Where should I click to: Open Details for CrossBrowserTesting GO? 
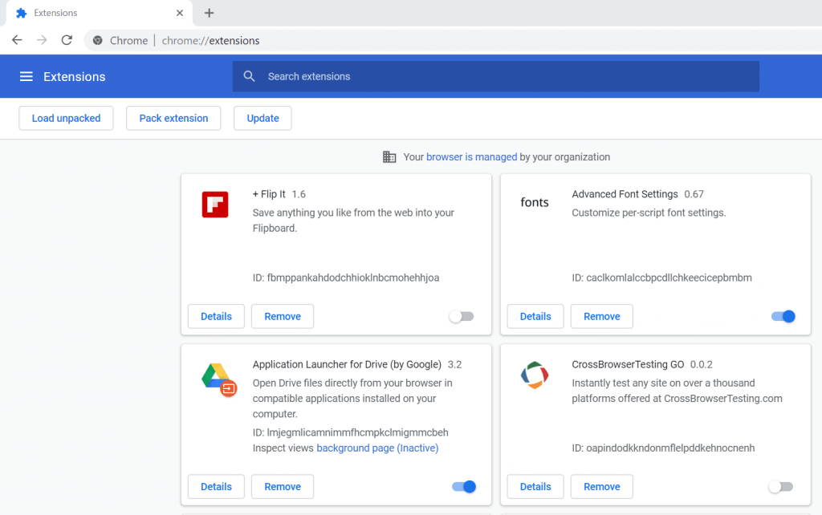pyautogui.click(x=535, y=487)
